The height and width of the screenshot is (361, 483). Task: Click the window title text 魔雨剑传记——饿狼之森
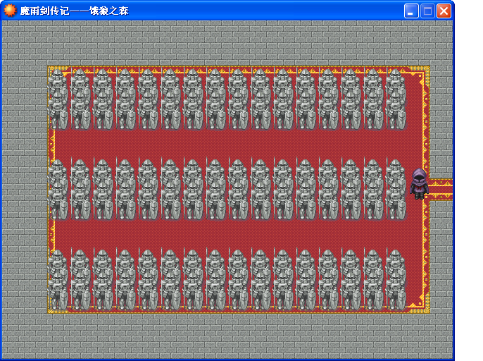pos(74,11)
